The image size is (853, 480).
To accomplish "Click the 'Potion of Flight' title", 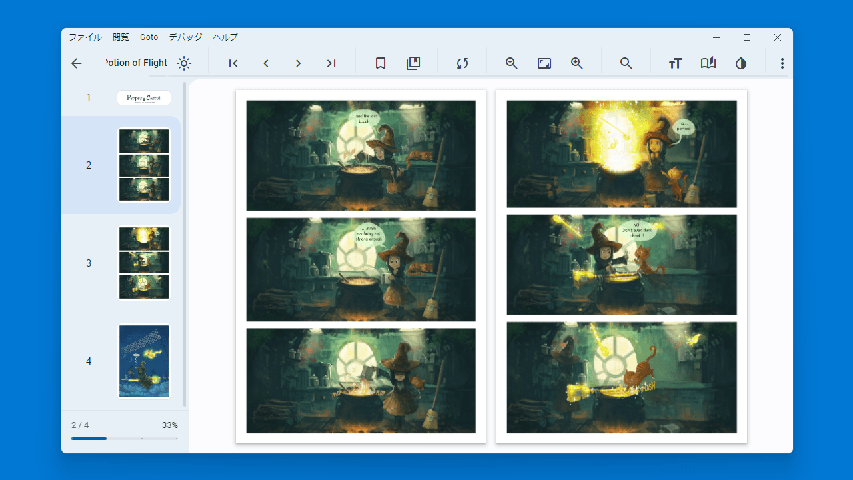I will click(x=136, y=63).
